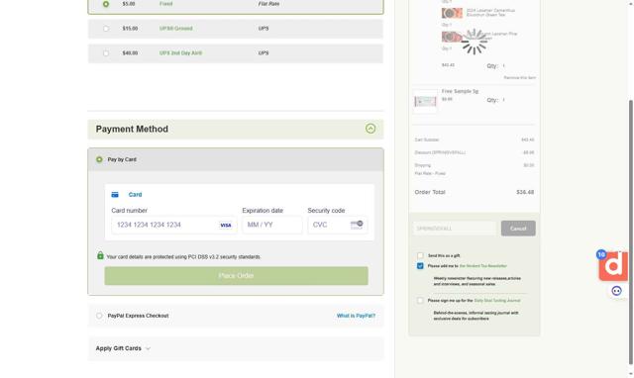Select the PayPal Express Checkout option
The image size is (634, 378).
pyautogui.click(x=99, y=316)
